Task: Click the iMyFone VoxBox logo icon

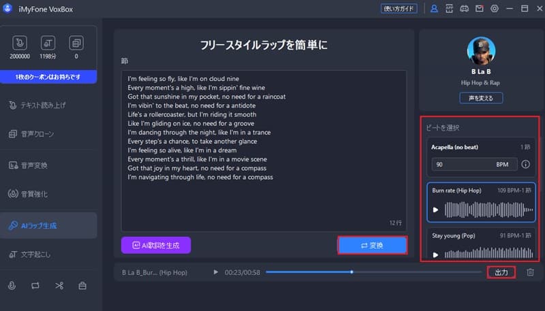Action: 7,9
